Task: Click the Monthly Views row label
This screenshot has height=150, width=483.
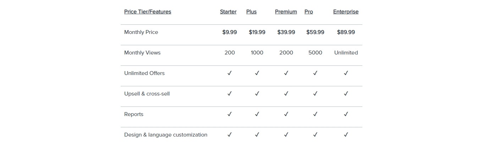Action: [x=142, y=53]
